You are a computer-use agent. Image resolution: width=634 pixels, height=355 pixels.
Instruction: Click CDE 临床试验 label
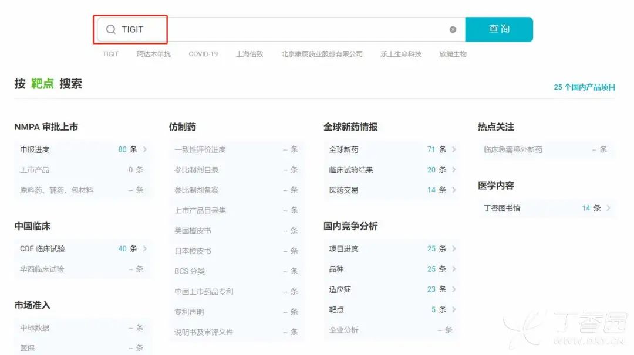(42, 249)
